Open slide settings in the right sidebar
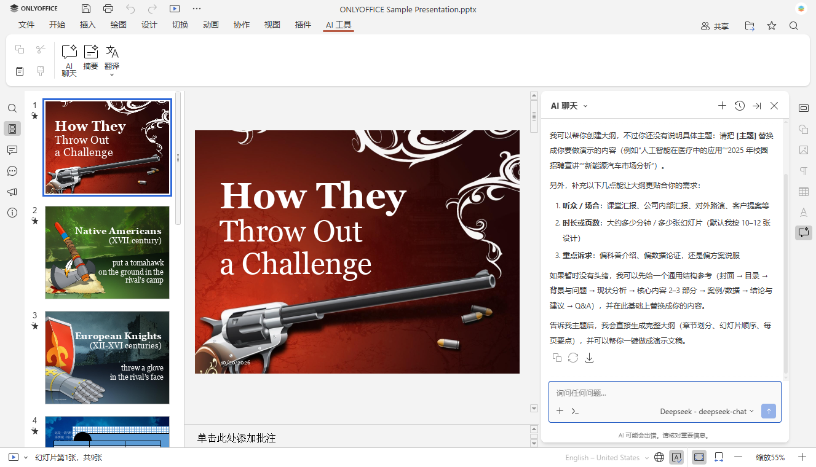This screenshot has width=816, height=467. pos(803,108)
